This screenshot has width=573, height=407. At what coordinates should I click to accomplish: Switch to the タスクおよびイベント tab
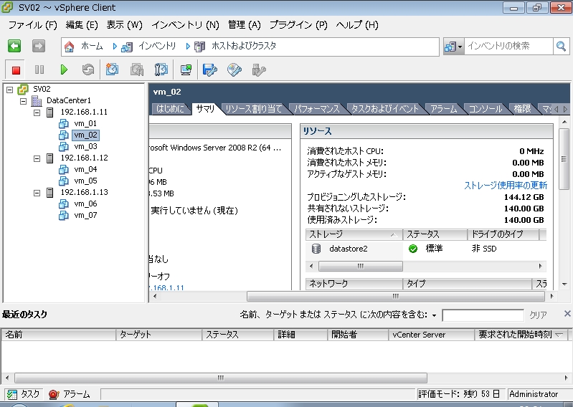coord(385,109)
